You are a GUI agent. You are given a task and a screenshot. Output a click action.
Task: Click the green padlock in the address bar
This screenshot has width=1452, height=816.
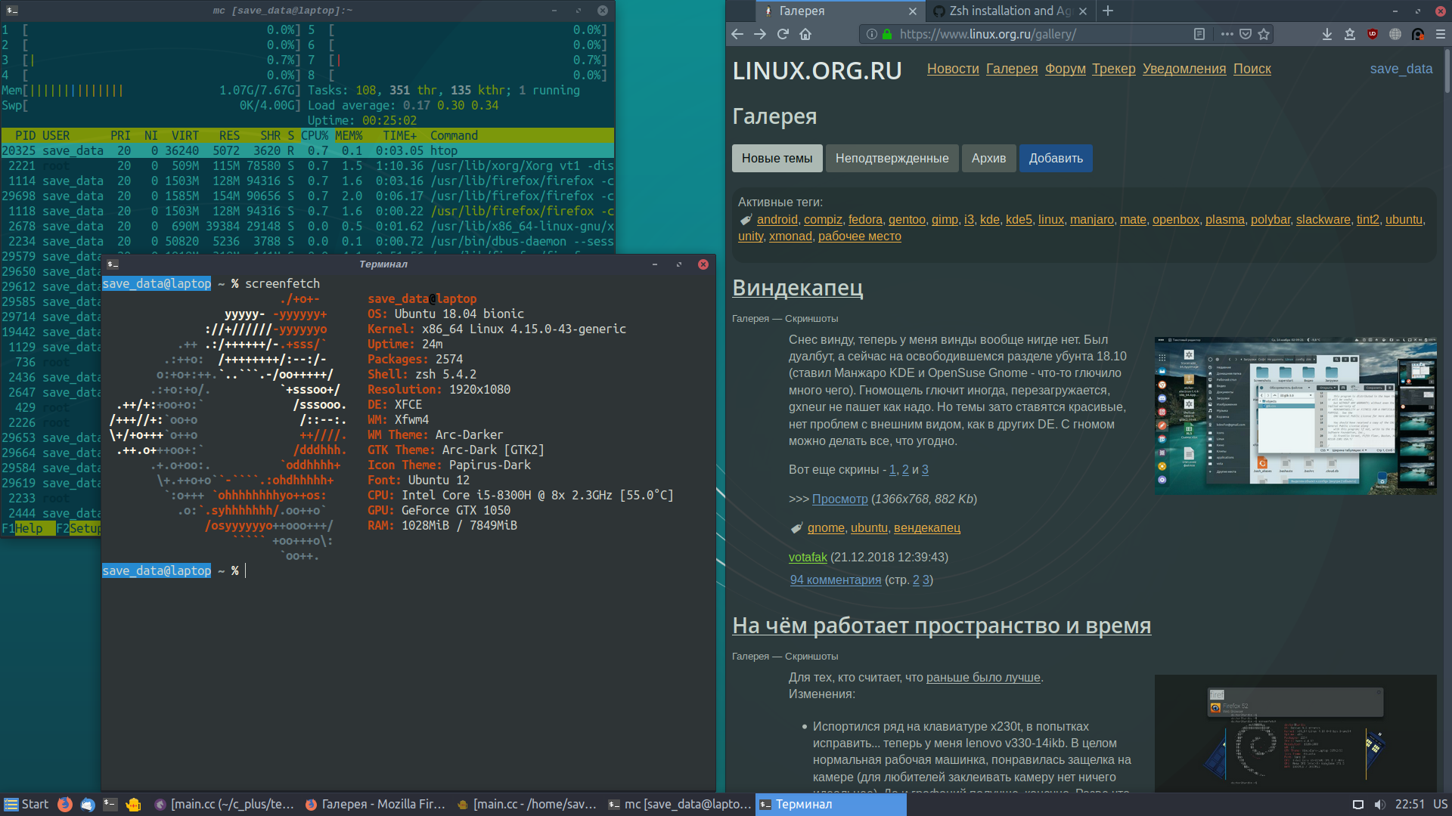click(x=887, y=34)
